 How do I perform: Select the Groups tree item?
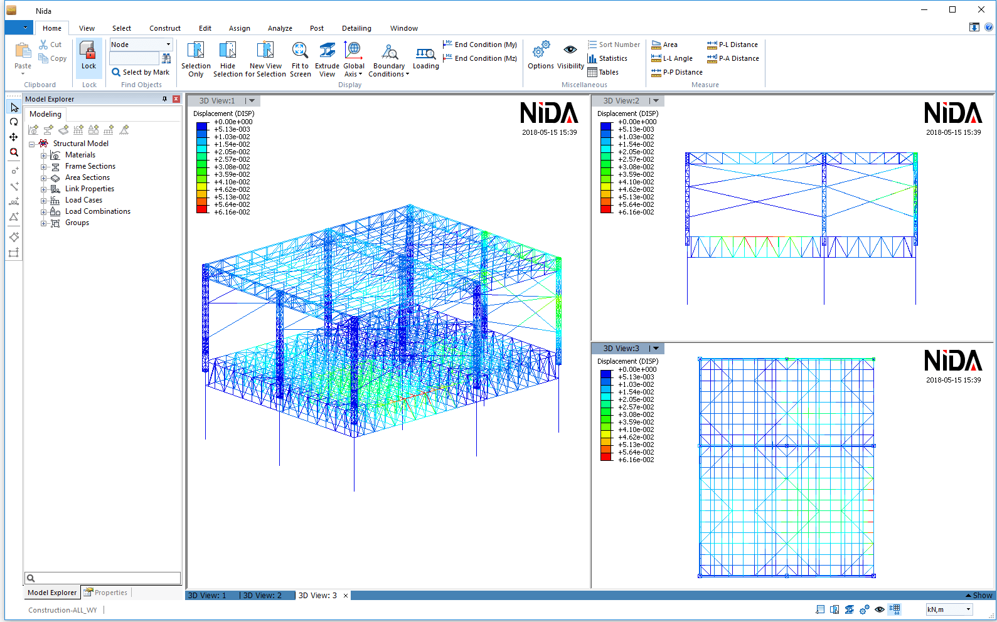pos(77,223)
